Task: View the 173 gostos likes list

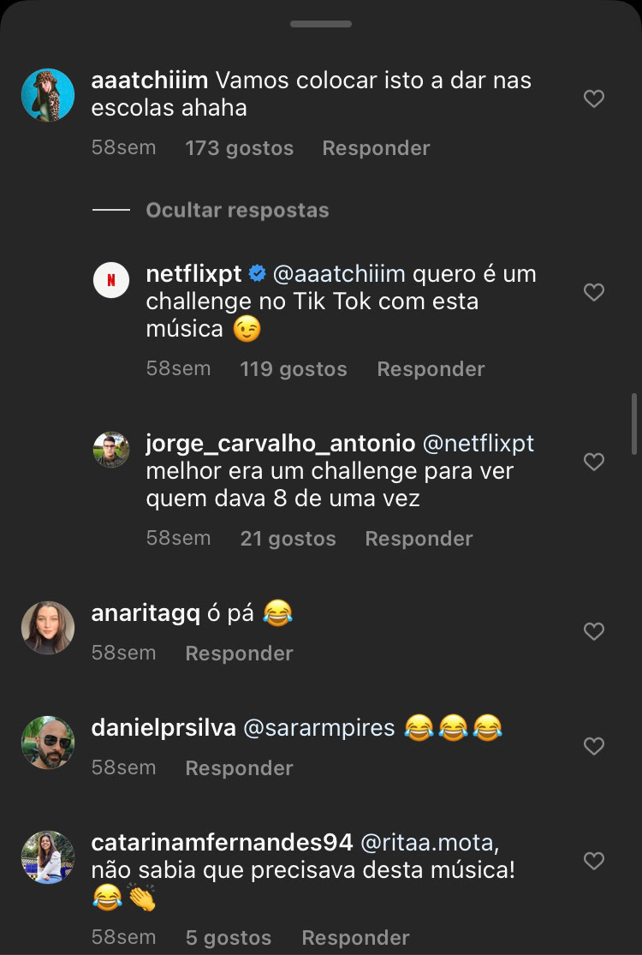Action: pyautogui.click(x=239, y=148)
